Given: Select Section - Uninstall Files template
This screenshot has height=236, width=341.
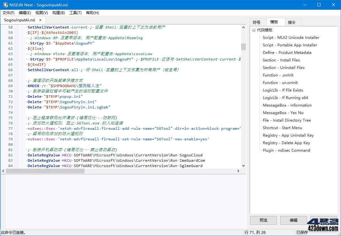Looking at the screenshot, I should click(284, 68).
